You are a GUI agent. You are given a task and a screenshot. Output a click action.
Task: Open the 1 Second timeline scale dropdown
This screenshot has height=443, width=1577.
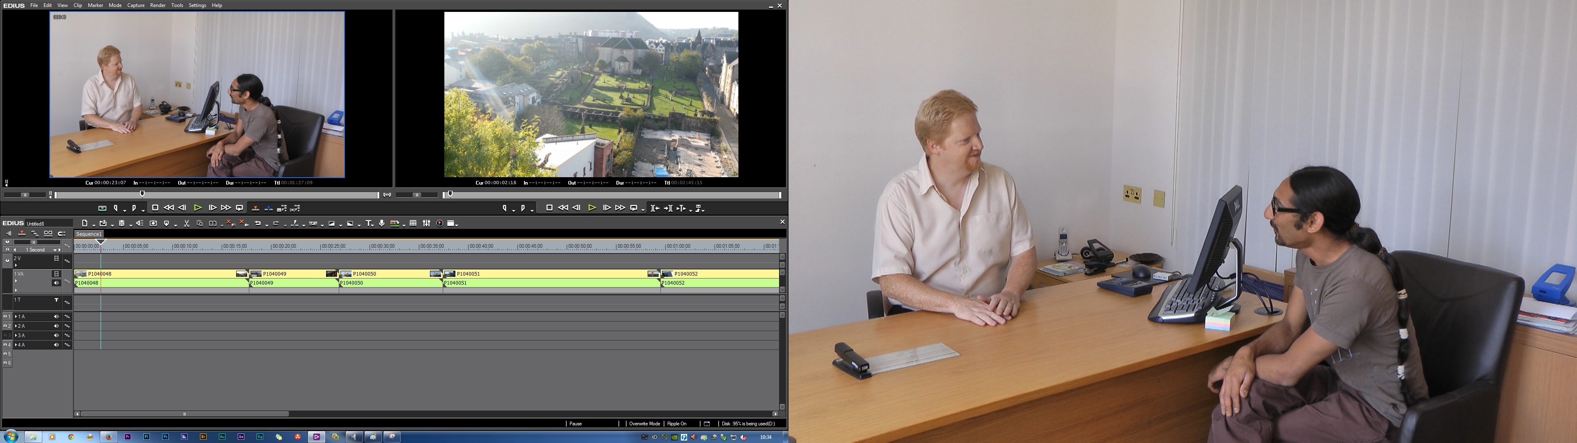tap(56, 250)
